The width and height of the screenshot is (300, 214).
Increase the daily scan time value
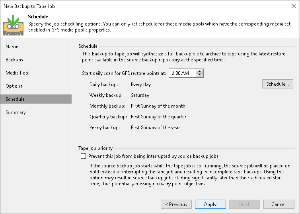[x=200, y=71]
